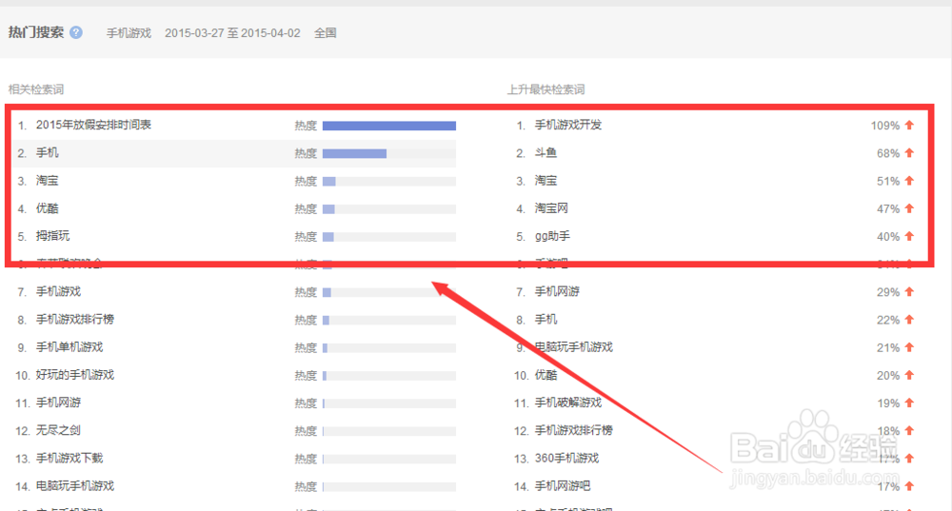Click the 热度 label in 无尽之剑 row

pyautogui.click(x=306, y=431)
